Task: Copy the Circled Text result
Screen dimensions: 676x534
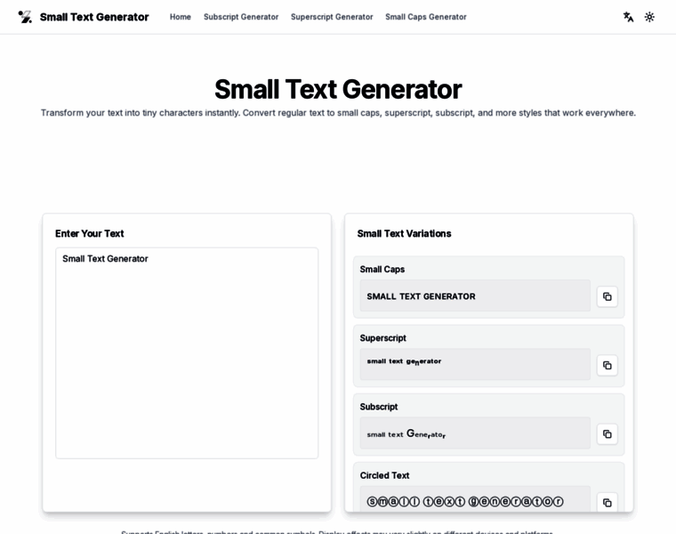Action: [607, 502]
